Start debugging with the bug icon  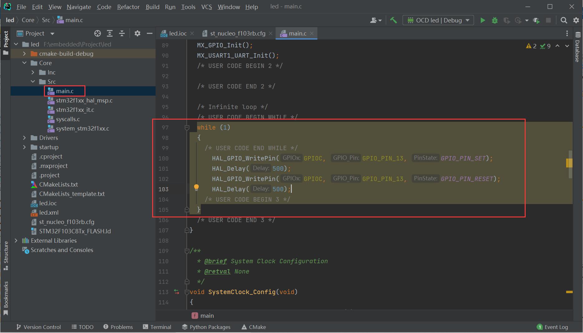[495, 20]
